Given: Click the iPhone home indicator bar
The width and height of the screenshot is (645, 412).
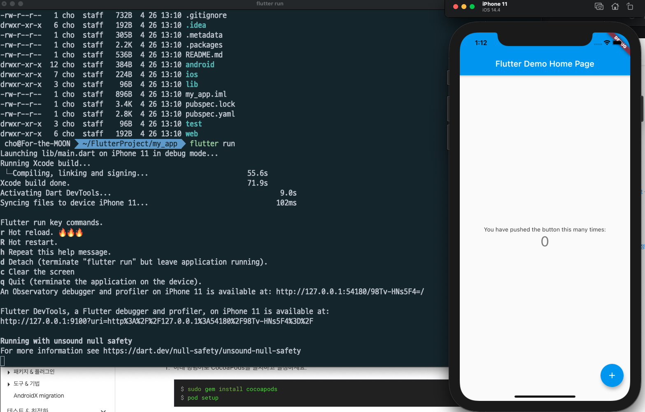Looking at the screenshot, I should 545,396.
